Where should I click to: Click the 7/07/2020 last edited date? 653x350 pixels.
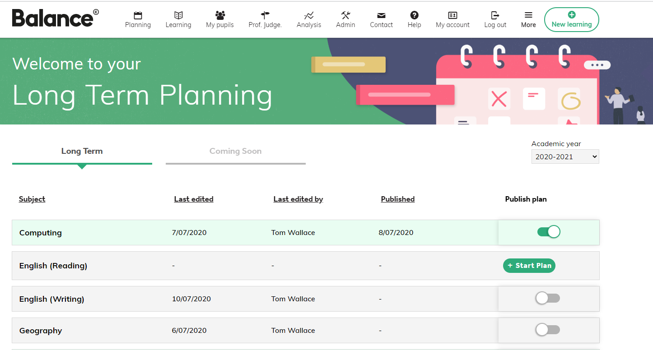click(x=189, y=233)
